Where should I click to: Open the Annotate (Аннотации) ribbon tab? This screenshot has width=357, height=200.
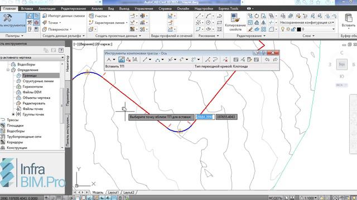click(47, 9)
